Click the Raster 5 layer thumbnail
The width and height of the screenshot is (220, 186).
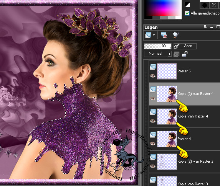pos(167,71)
